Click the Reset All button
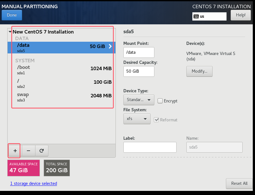 239,183
